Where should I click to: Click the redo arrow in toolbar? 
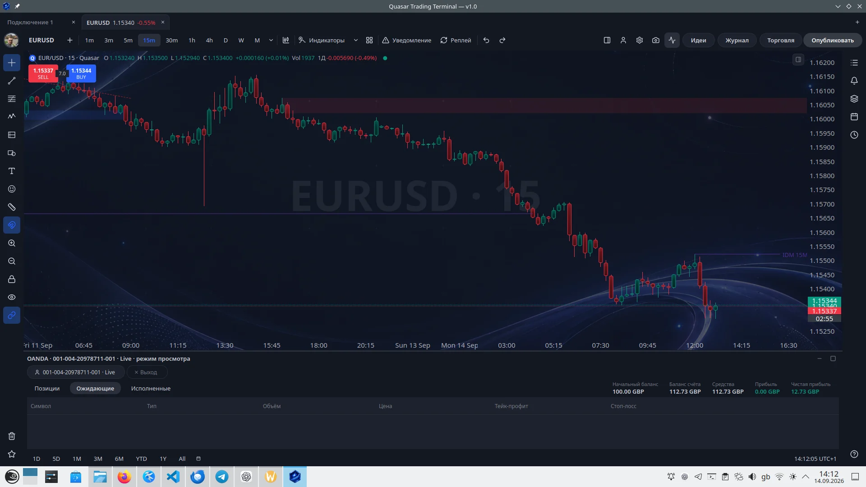click(502, 40)
